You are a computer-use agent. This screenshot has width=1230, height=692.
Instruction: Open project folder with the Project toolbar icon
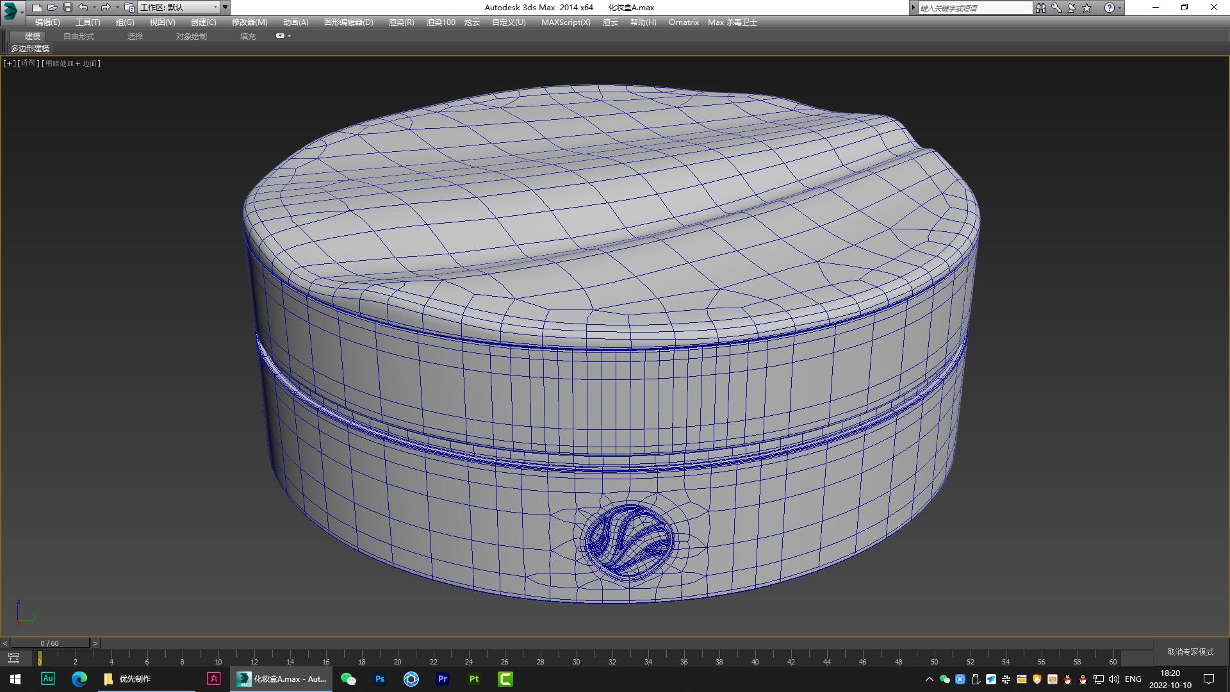coord(128,7)
